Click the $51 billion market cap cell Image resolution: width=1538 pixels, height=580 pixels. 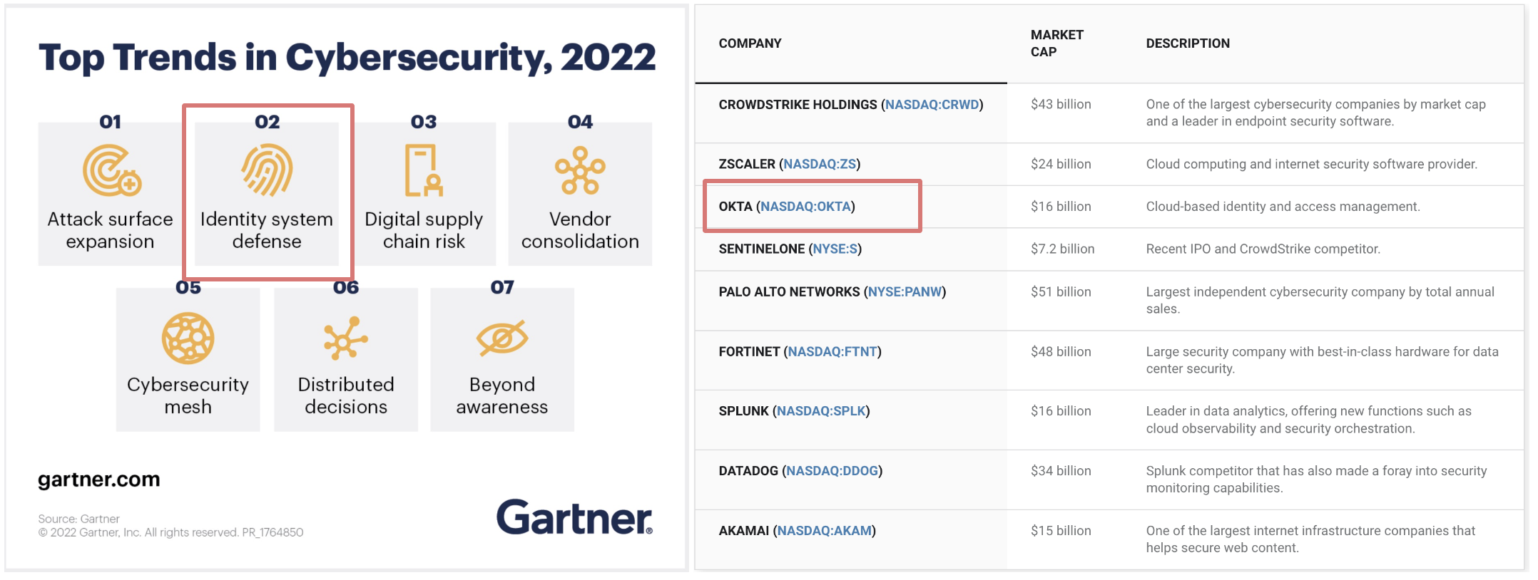click(x=1061, y=291)
